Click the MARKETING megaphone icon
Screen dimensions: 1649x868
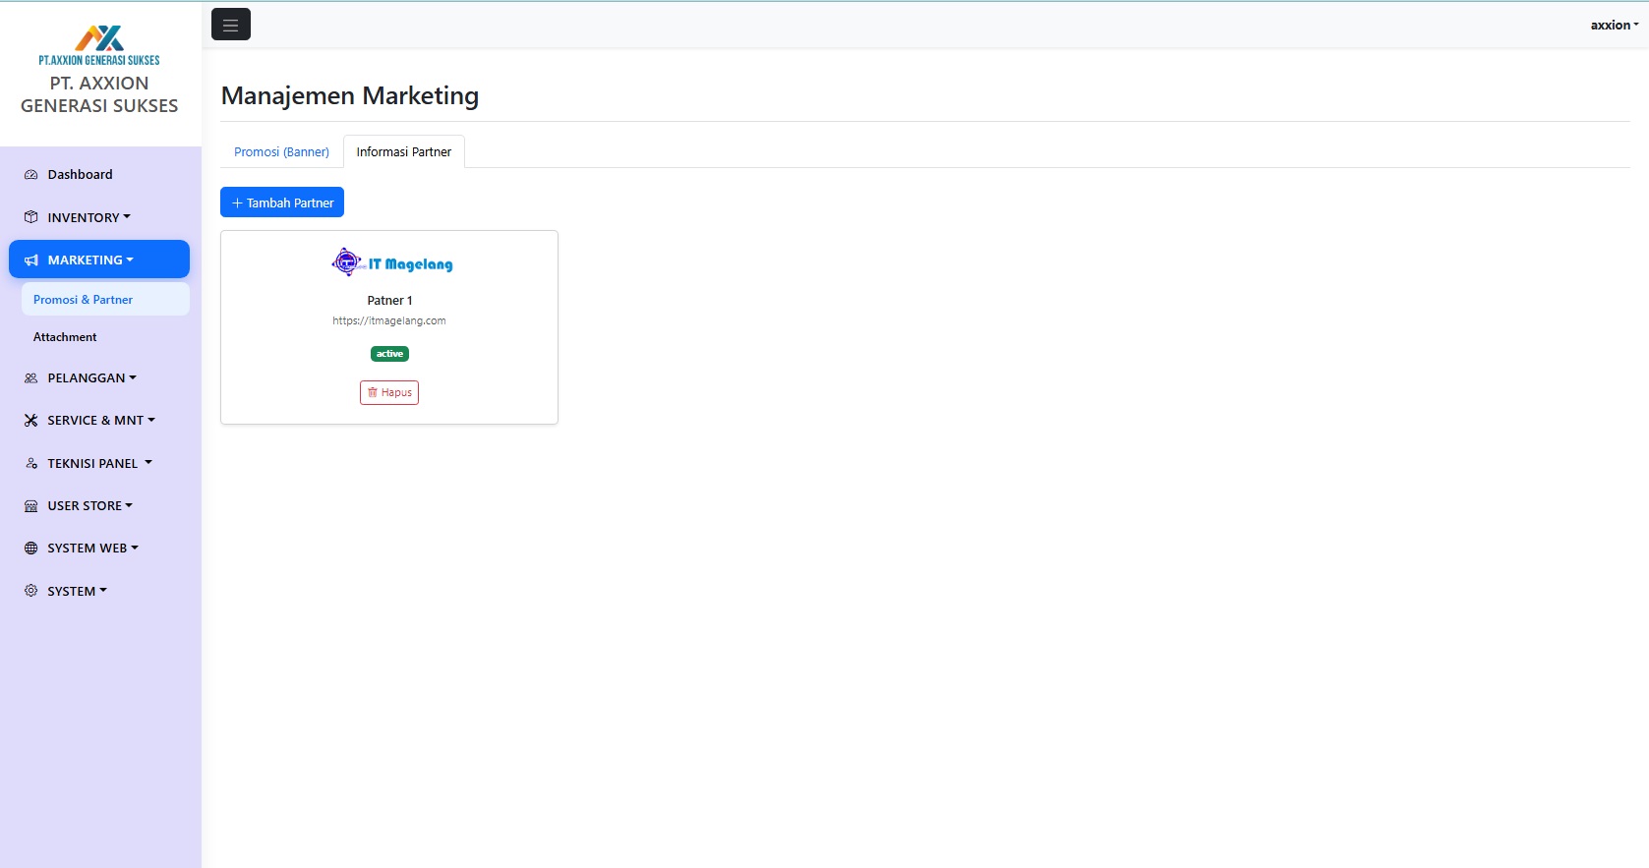(x=31, y=260)
